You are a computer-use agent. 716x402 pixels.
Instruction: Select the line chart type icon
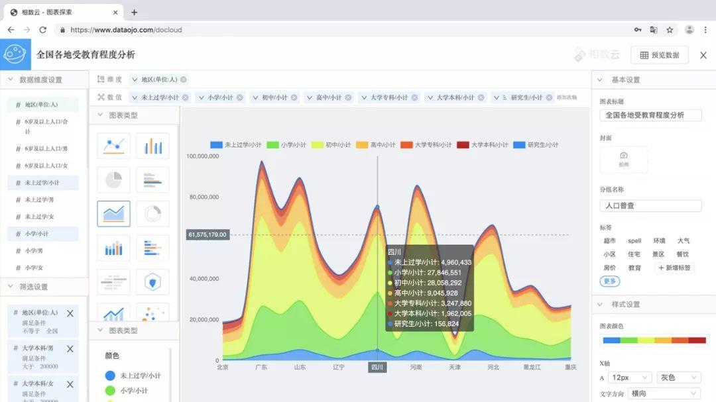coord(113,146)
